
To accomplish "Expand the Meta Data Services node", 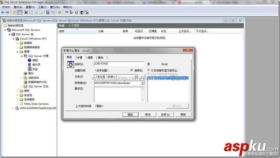I will (17, 104).
